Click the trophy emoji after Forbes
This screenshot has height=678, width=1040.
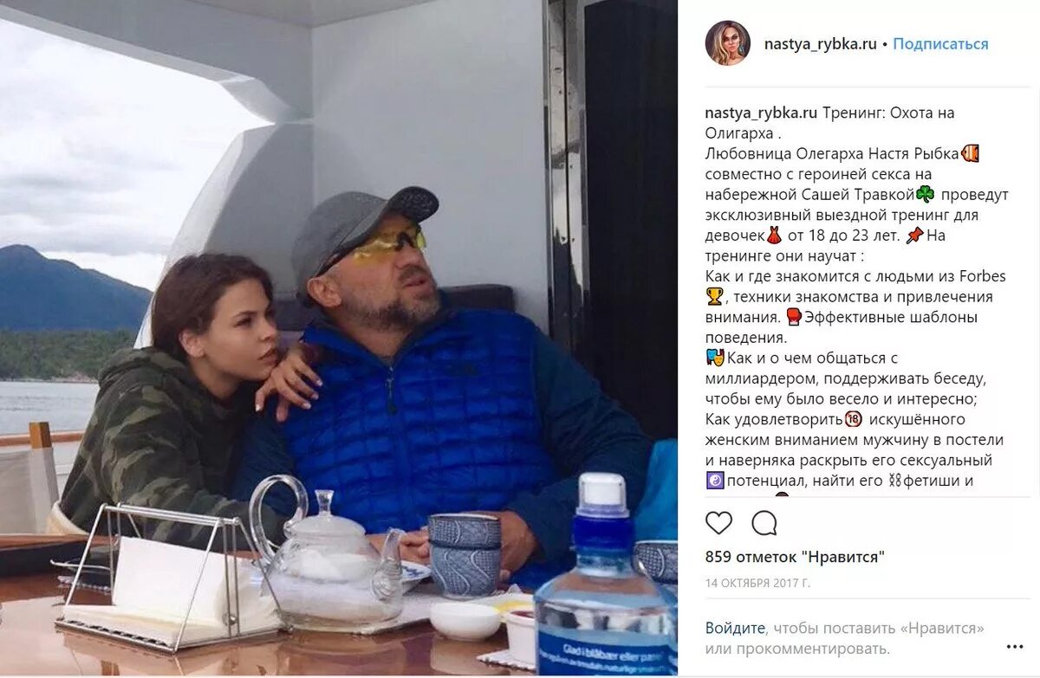coord(714,297)
